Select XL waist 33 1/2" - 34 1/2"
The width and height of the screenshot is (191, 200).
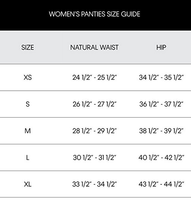click(95, 184)
